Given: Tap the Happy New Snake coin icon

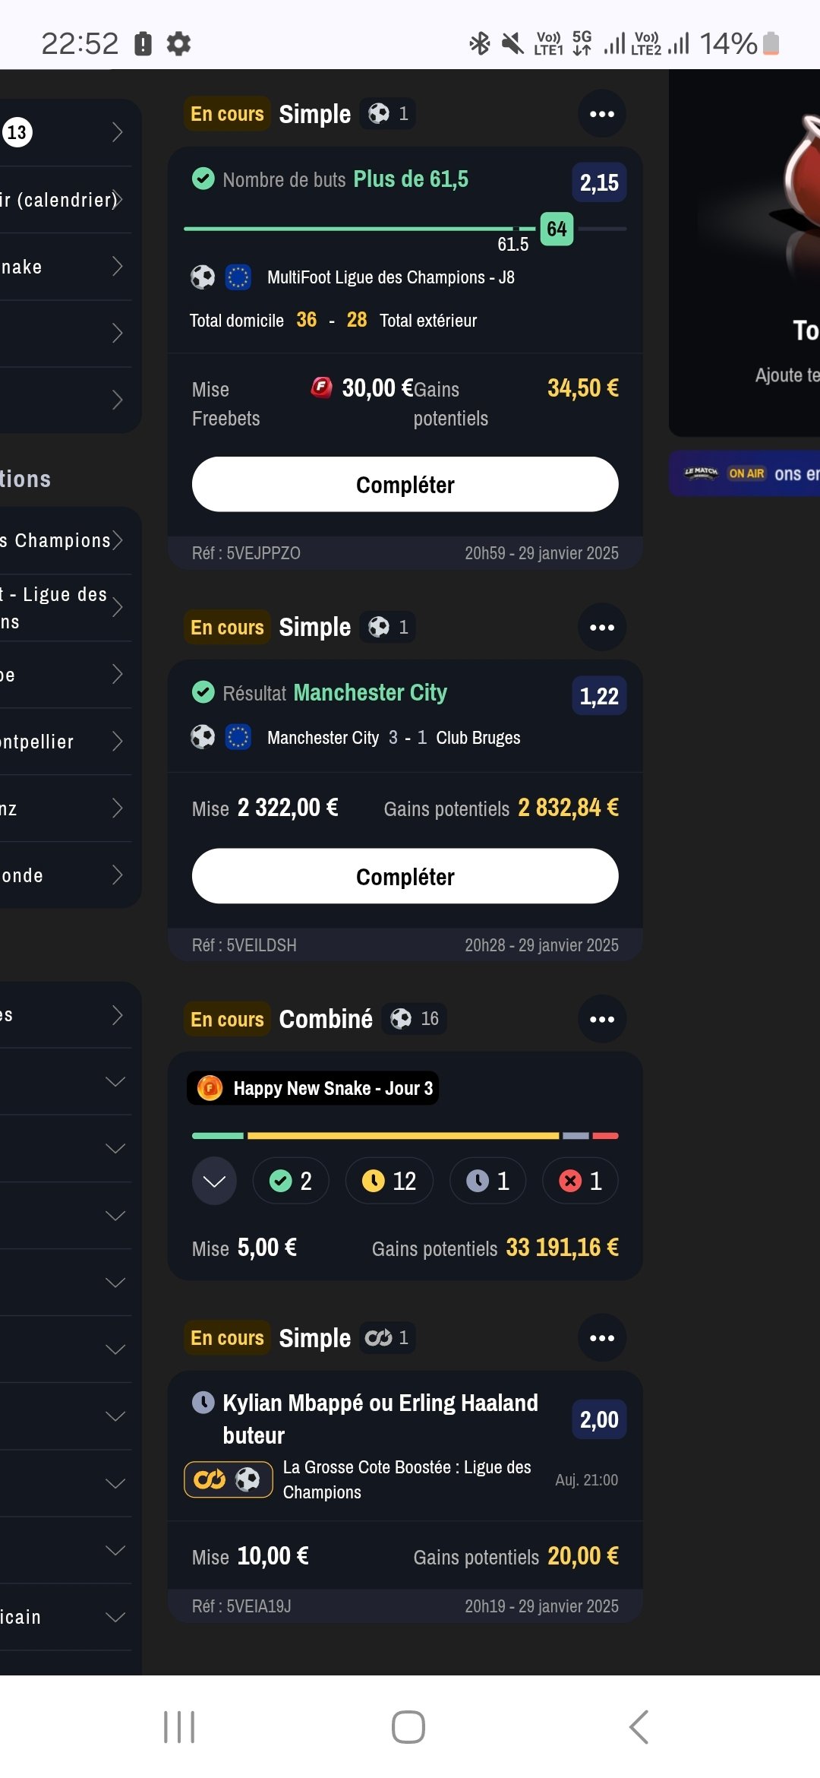Looking at the screenshot, I should [x=210, y=1088].
